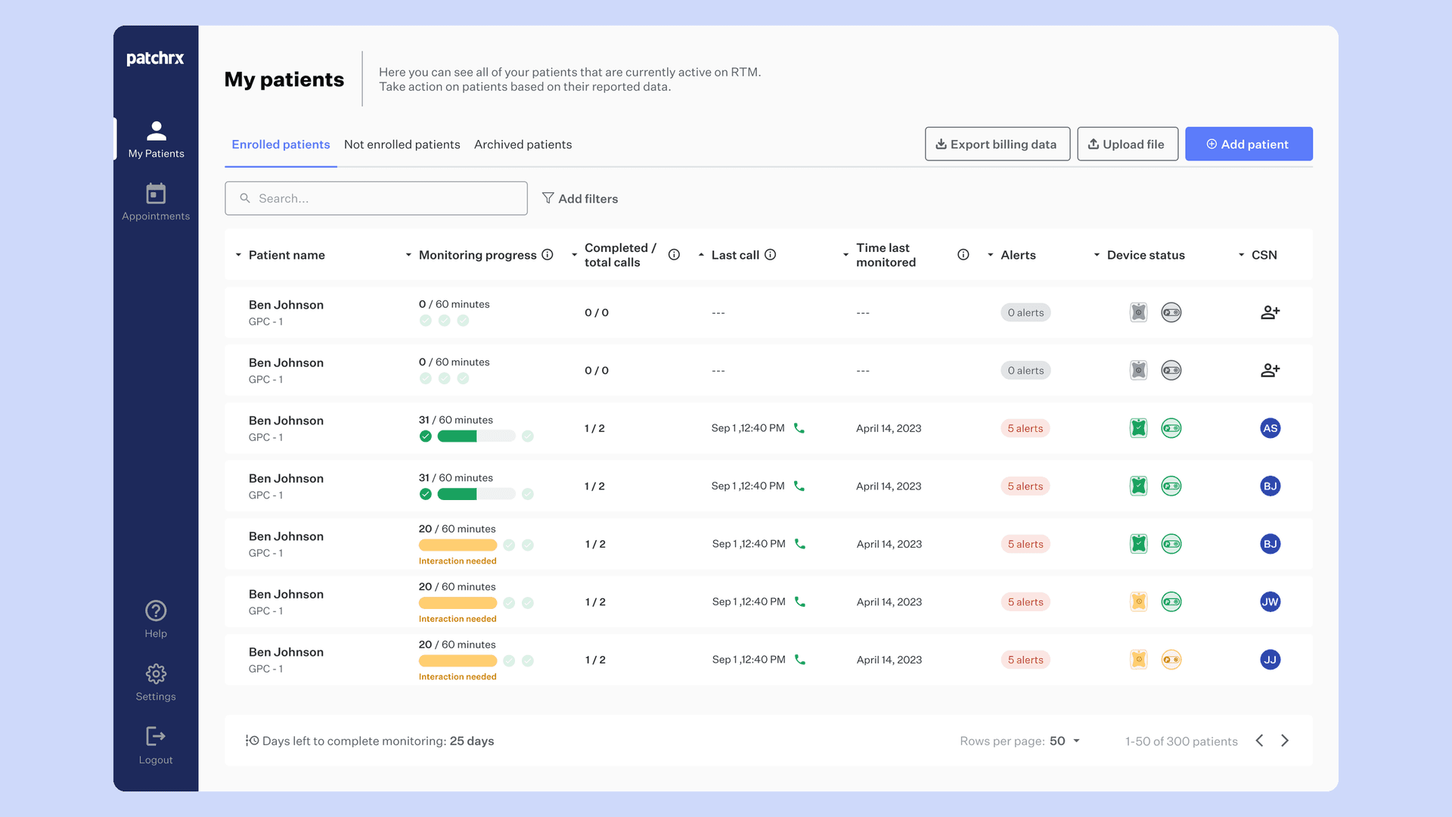Click orange device toggle icon in JJ row
The width and height of the screenshot is (1452, 817).
point(1171,660)
